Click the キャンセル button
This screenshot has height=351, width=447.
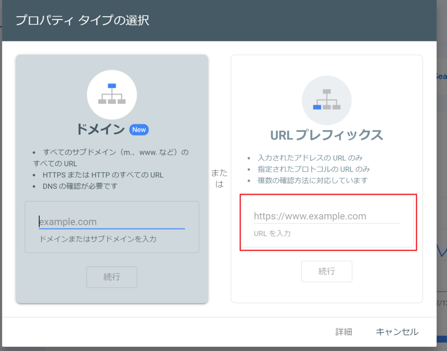click(397, 332)
